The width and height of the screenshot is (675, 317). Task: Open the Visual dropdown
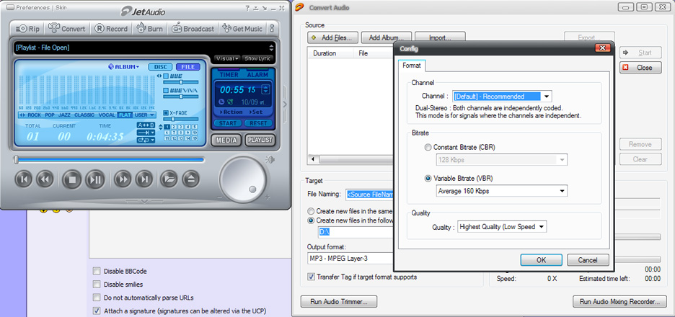(227, 58)
